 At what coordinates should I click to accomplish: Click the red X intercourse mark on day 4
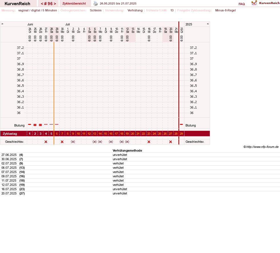pos(46,142)
